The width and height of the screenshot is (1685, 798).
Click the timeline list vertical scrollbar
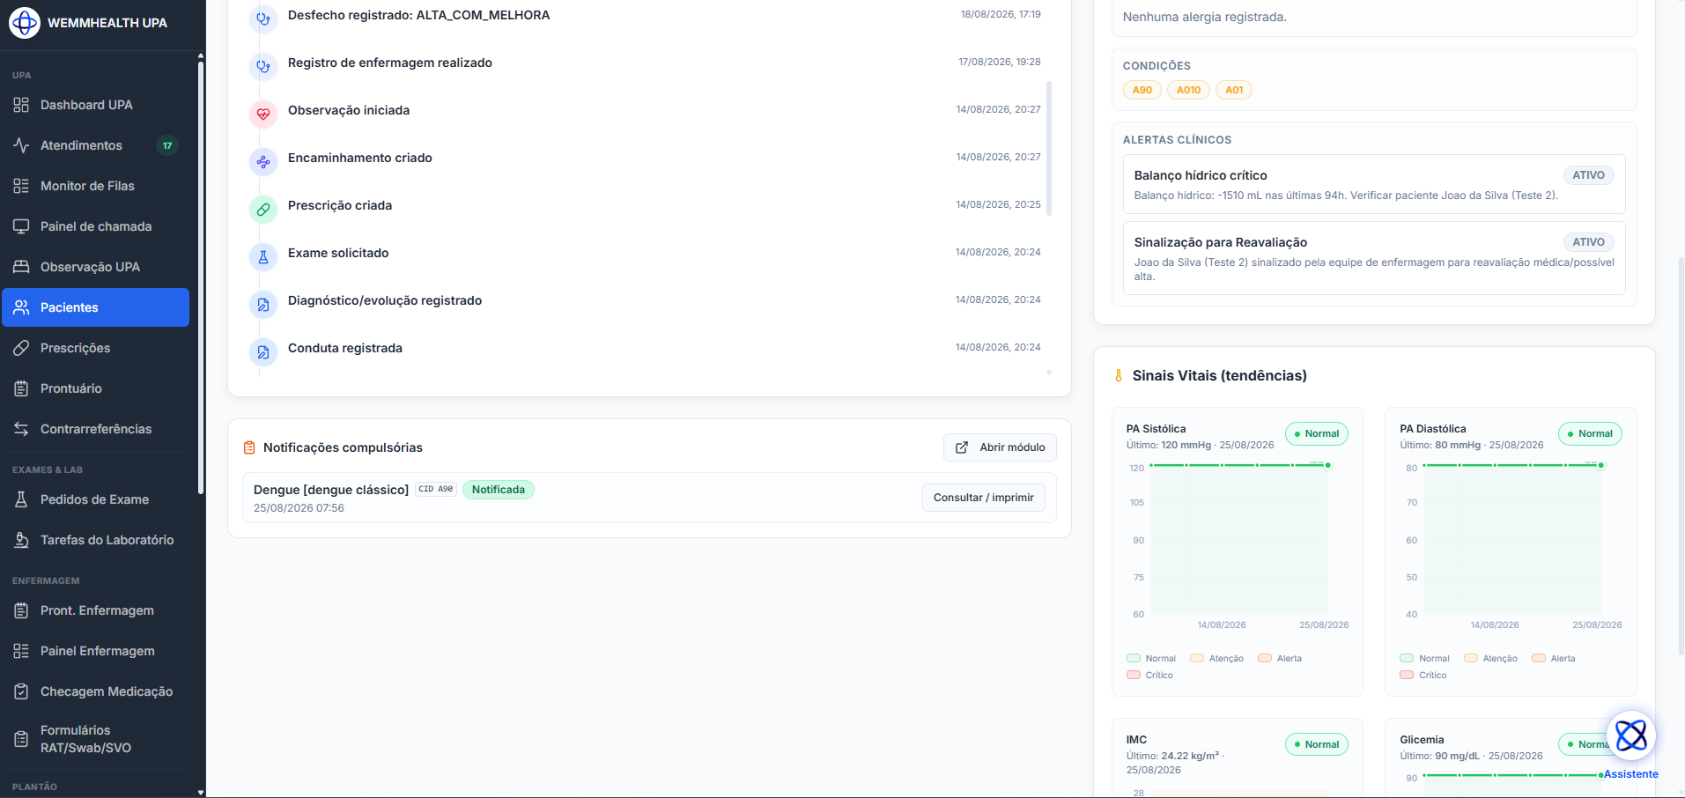(x=1048, y=148)
